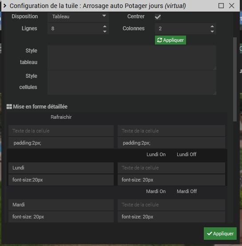
Task: Click the Lundi cell text field
Action: click(x=61, y=168)
